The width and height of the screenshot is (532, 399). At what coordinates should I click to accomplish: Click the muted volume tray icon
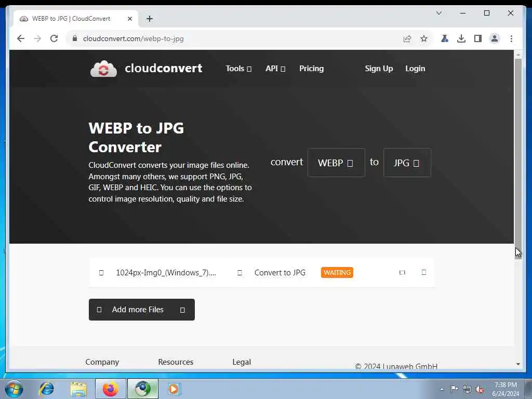pos(480,389)
